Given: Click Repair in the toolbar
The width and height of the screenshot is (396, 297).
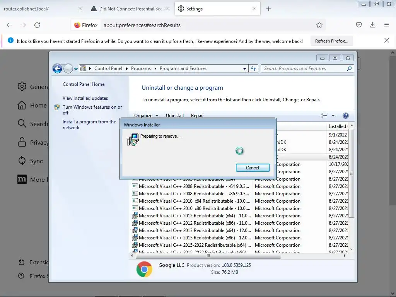Looking at the screenshot, I should point(197,115).
